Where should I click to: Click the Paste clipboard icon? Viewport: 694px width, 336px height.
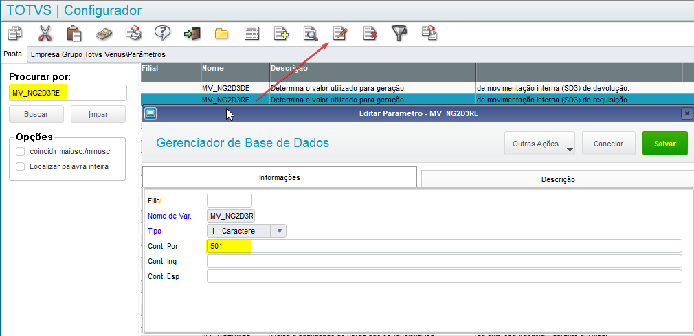click(x=74, y=33)
